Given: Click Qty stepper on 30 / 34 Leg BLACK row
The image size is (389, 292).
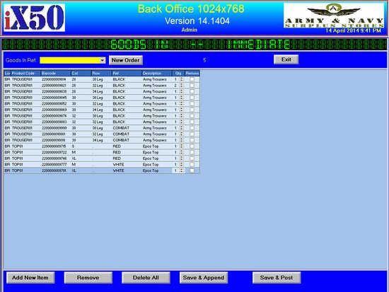Looking at the screenshot, I should [x=182, y=110].
